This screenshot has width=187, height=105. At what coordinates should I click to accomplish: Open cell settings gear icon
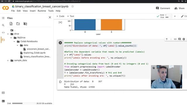pos(184,39)
